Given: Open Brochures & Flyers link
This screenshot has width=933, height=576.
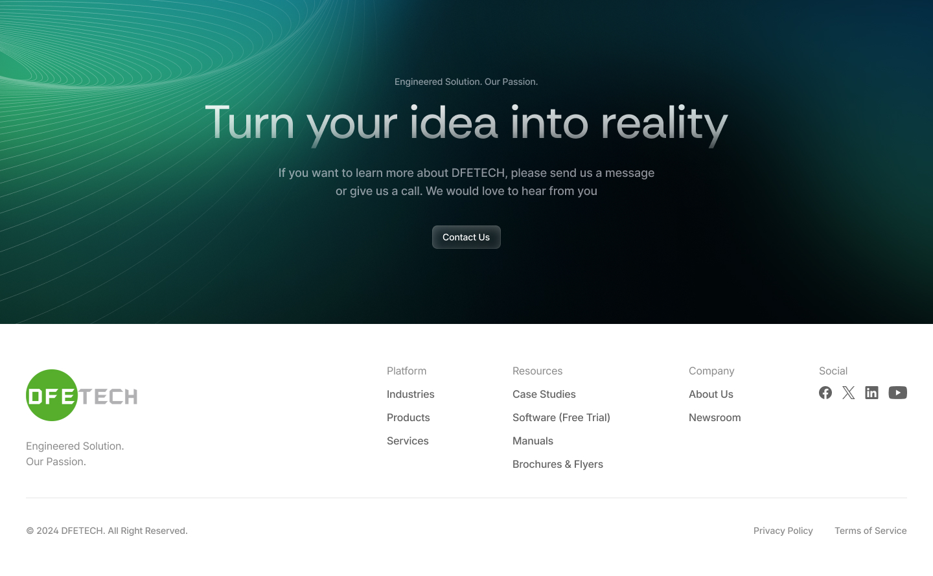Looking at the screenshot, I should coord(558,464).
